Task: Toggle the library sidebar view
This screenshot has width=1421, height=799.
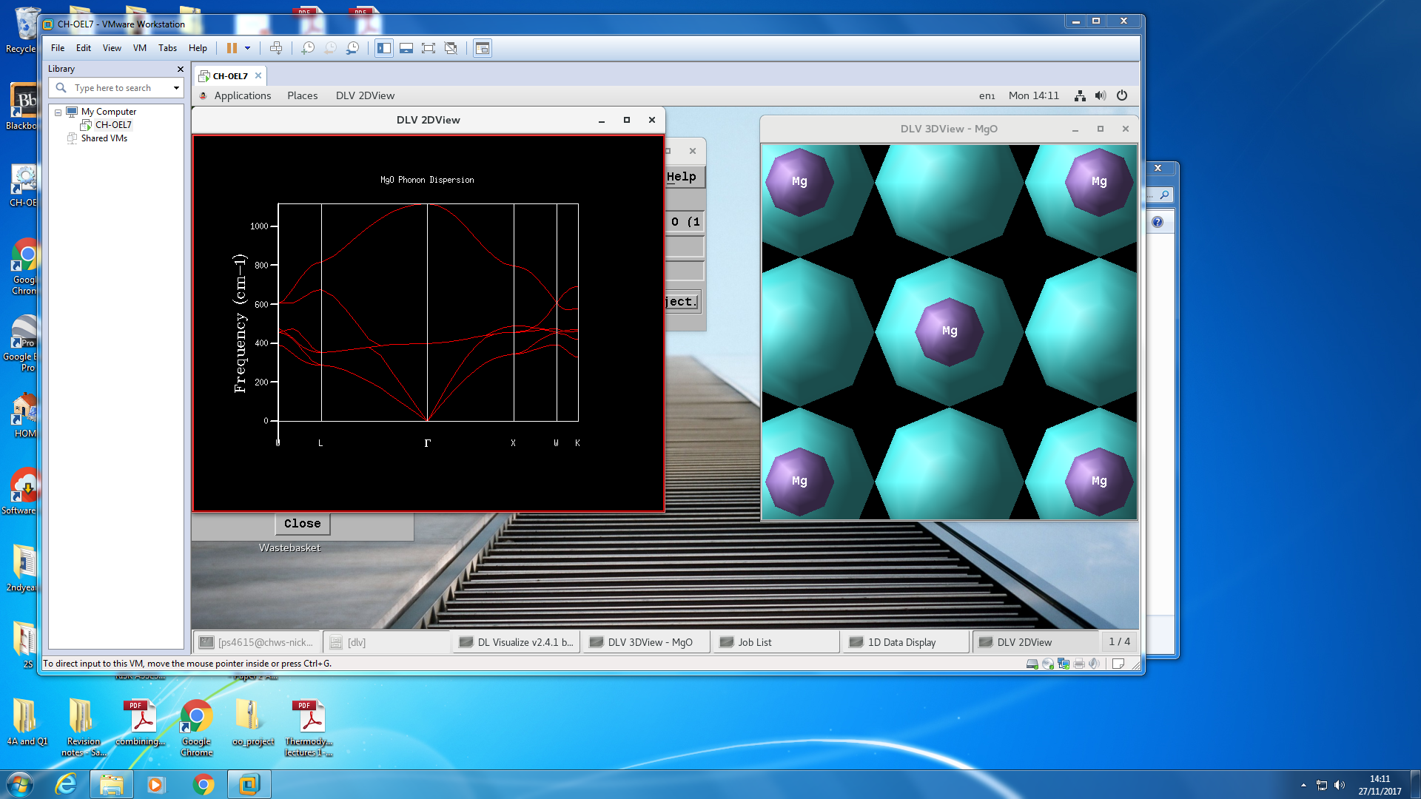Action: 384,48
